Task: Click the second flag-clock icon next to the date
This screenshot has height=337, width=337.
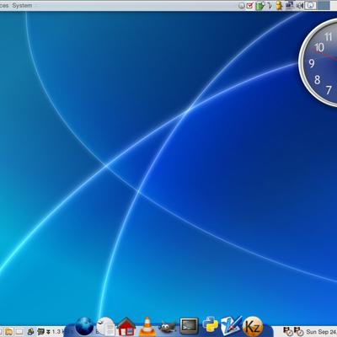Action: pos(299,332)
